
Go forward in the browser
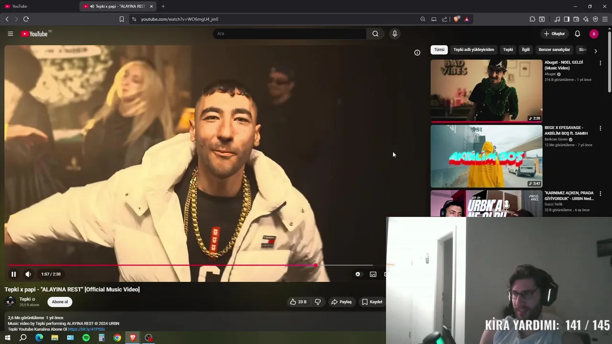(16, 19)
